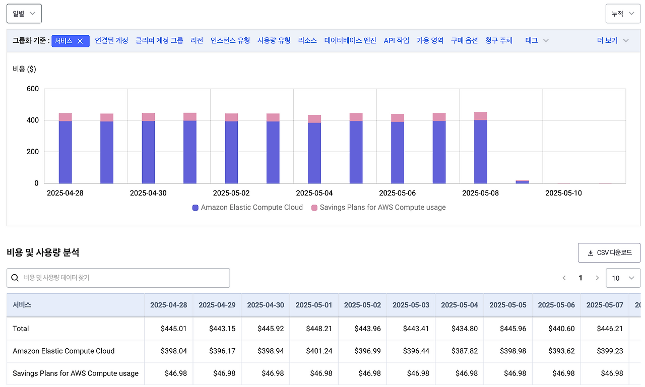Toggle the 구매 옵션 grouping option
The height and width of the screenshot is (387, 645).
(464, 40)
